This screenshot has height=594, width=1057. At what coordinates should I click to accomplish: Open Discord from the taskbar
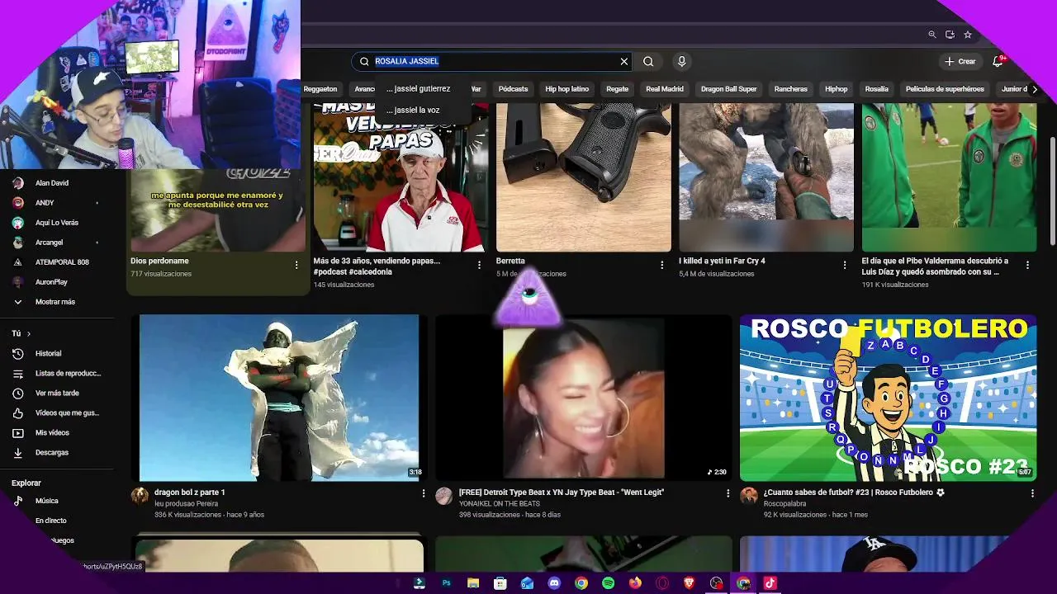pyautogui.click(x=554, y=582)
